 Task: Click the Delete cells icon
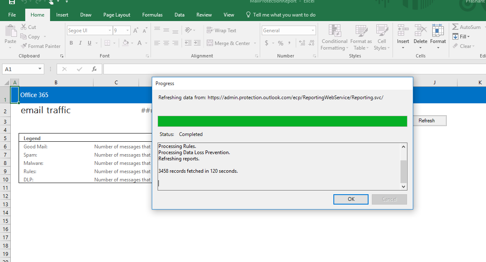coord(420,31)
